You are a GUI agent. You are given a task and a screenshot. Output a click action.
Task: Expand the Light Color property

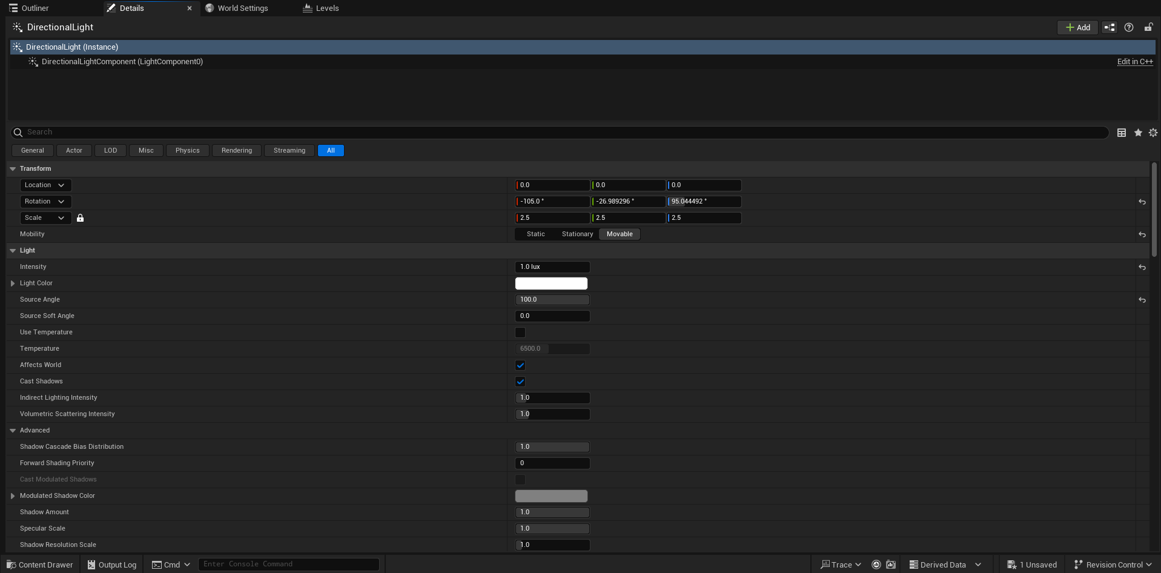pos(13,283)
